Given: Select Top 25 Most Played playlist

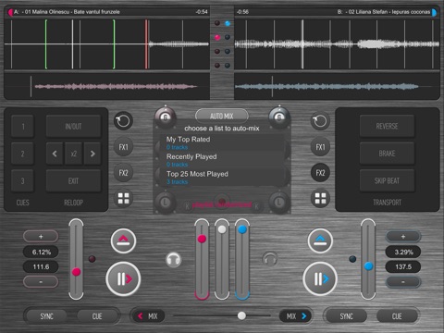Looking at the screenshot, I should click(x=222, y=178).
